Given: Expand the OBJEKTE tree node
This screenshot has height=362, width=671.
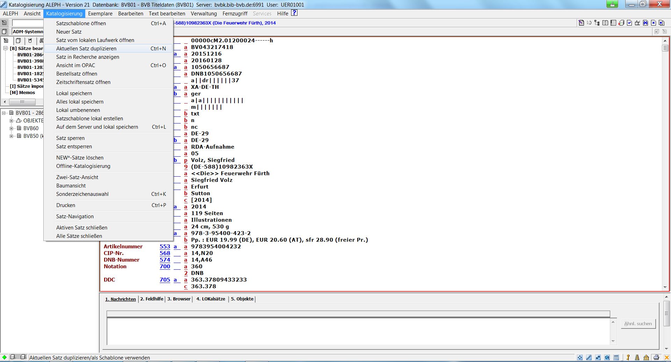Looking at the screenshot, I should pos(11,121).
